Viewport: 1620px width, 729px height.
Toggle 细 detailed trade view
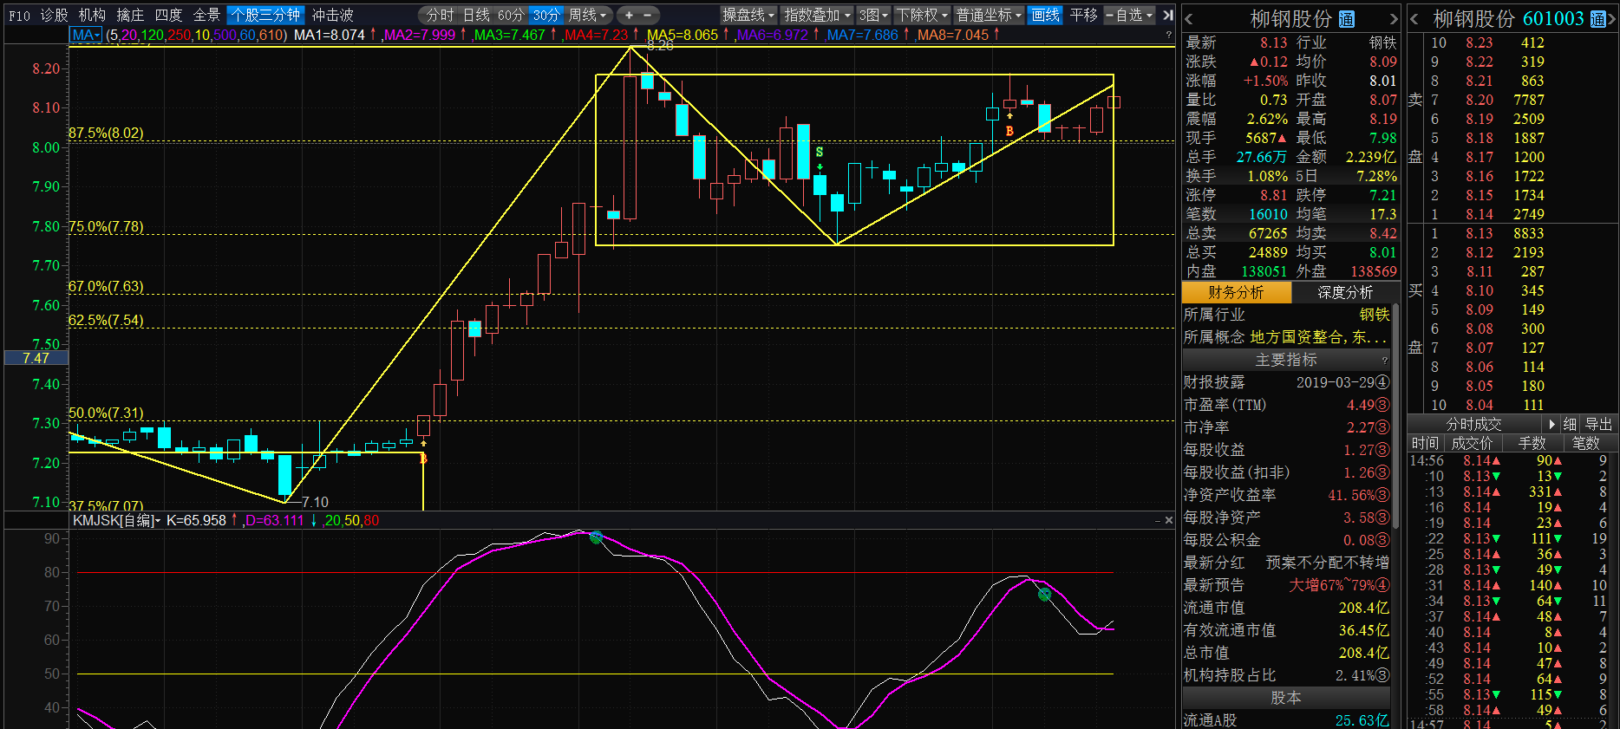1570,424
